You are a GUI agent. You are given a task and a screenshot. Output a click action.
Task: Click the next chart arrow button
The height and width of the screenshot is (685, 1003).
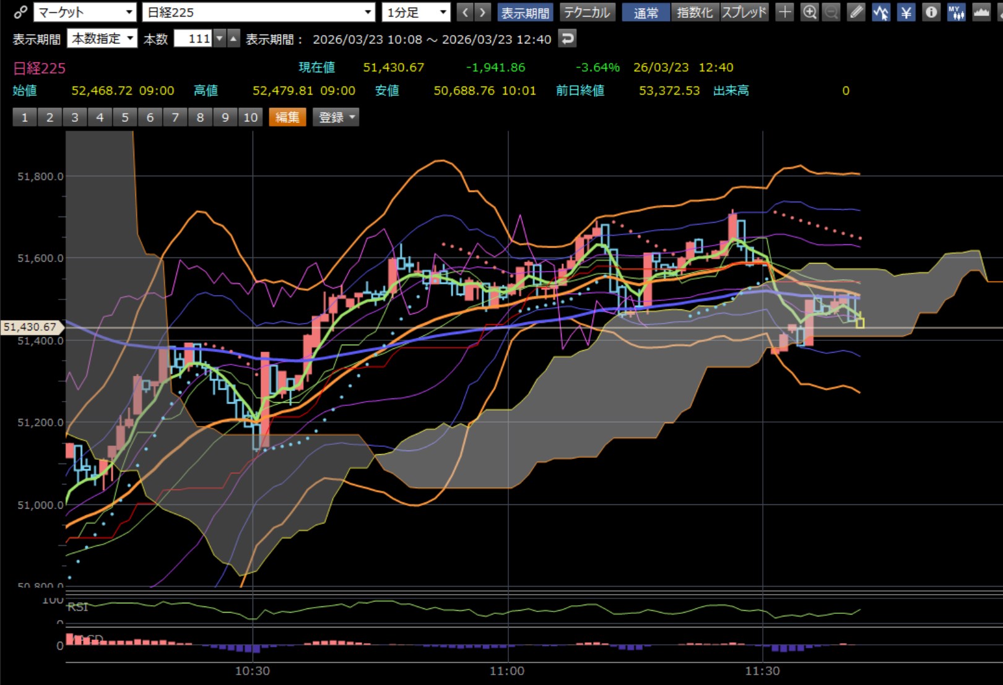click(x=482, y=12)
